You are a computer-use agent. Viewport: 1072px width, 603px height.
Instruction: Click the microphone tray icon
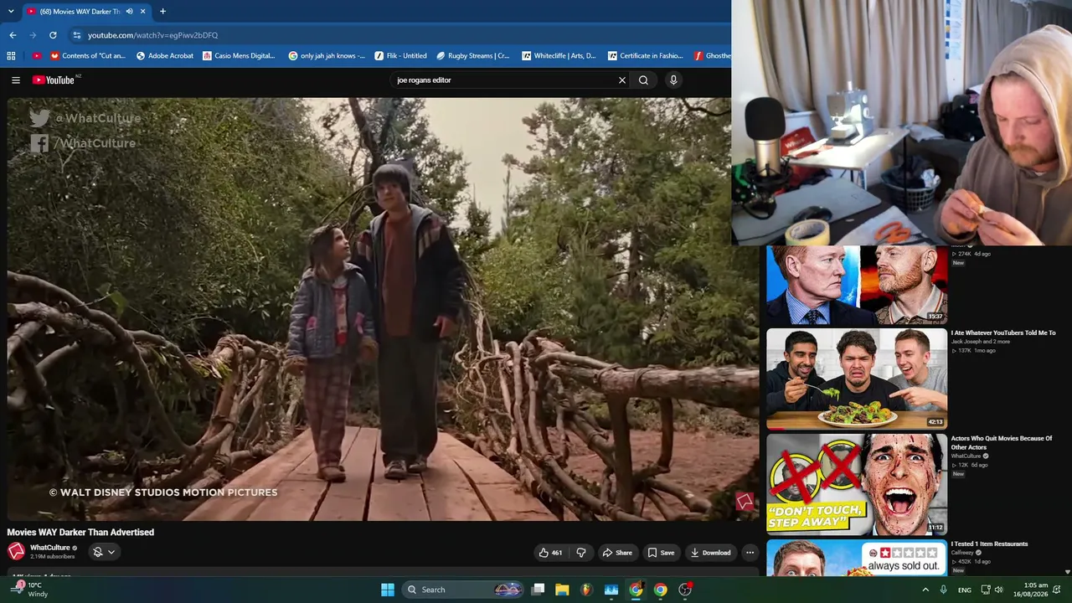943,590
